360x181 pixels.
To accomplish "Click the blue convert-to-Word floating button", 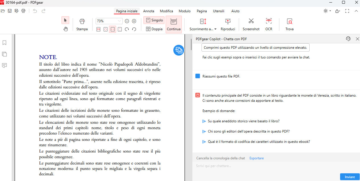I will tap(179, 50).
